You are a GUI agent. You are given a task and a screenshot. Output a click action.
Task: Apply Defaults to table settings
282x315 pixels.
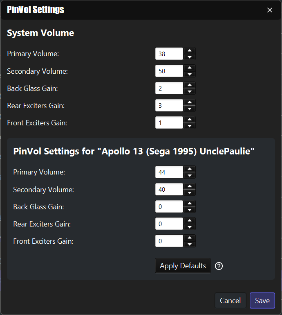click(x=183, y=266)
